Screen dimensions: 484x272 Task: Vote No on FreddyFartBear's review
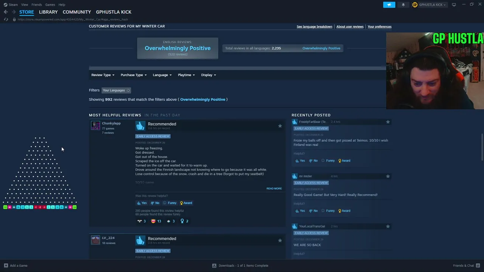pos(313,161)
